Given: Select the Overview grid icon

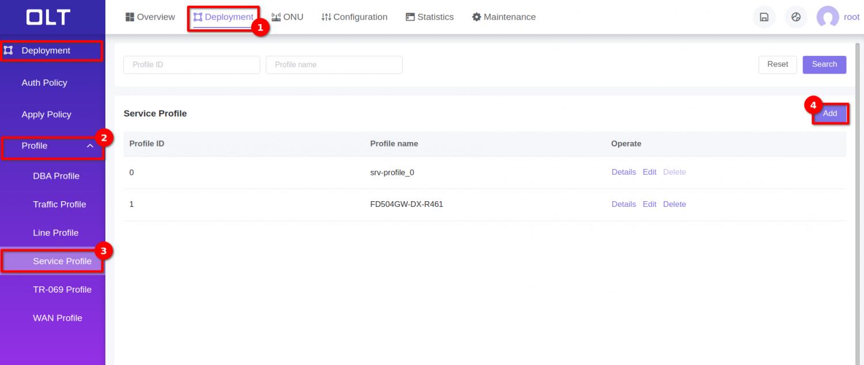Looking at the screenshot, I should coord(130,17).
